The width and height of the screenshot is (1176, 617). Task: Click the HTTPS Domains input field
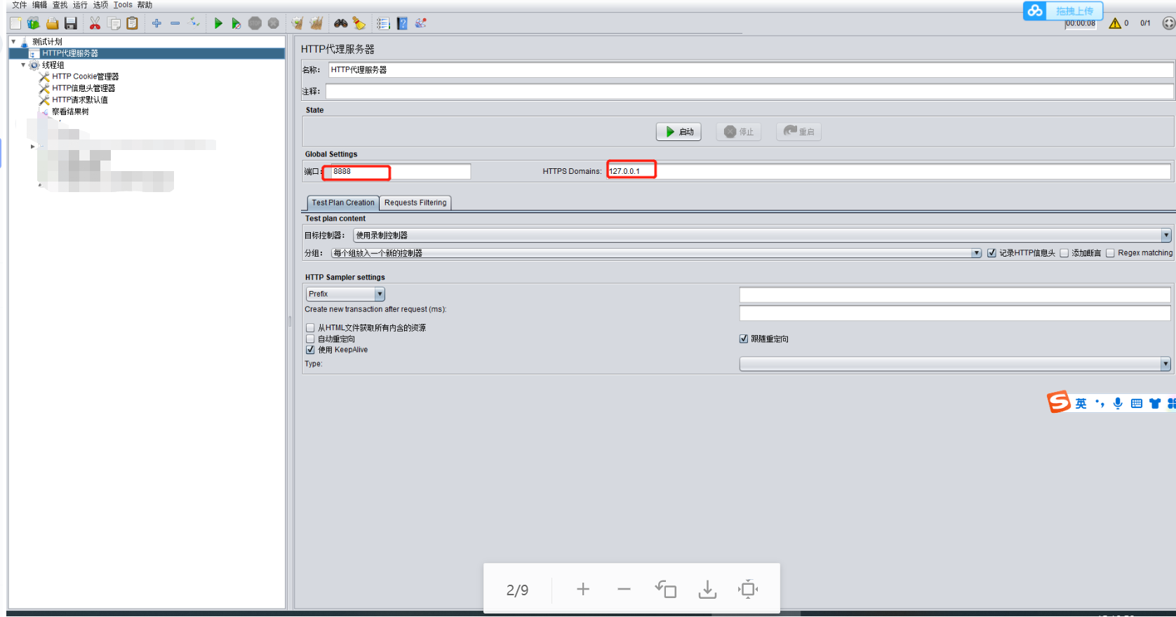[x=888, y=171]
